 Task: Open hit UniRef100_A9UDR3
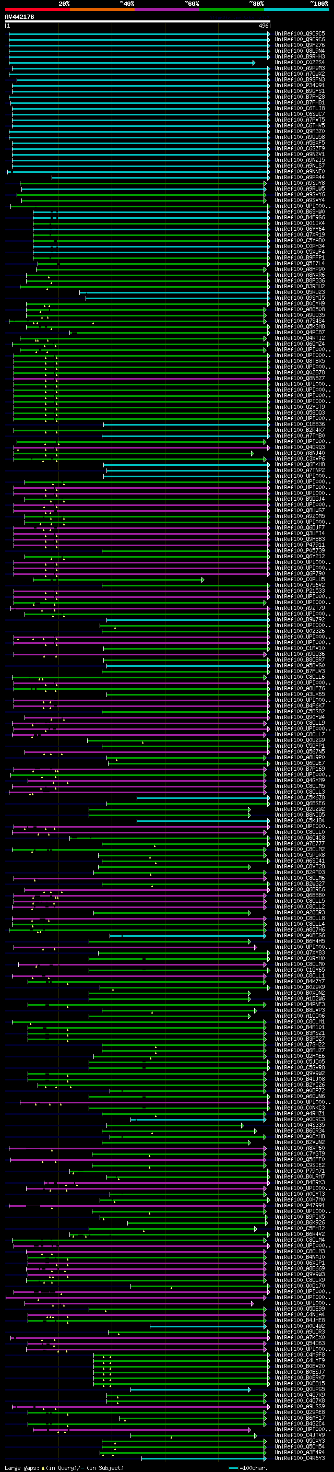click(300, 1332)
